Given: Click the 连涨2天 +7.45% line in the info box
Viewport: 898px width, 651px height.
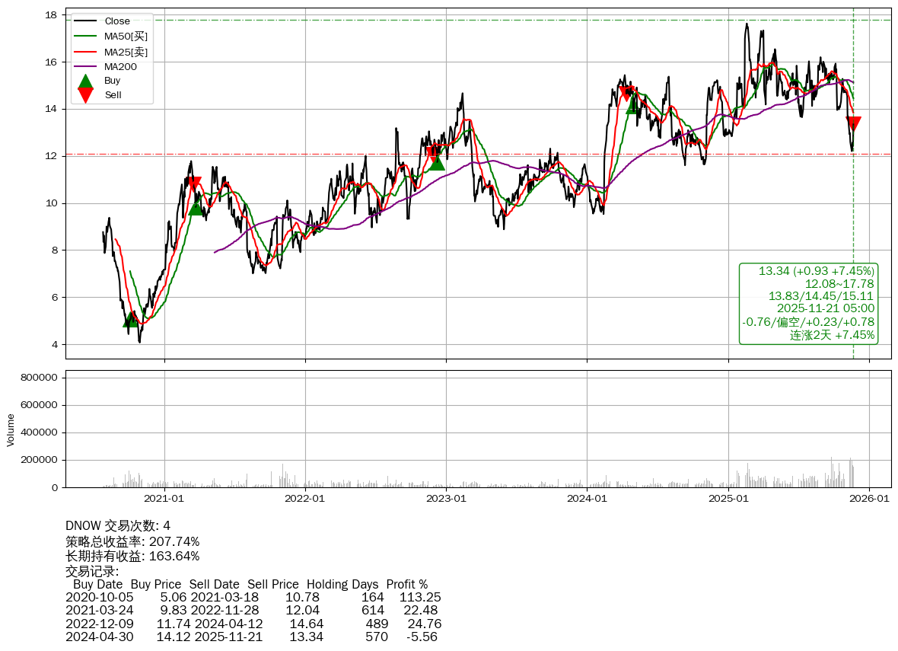Looking at the screenshot, I should point(832,335).
